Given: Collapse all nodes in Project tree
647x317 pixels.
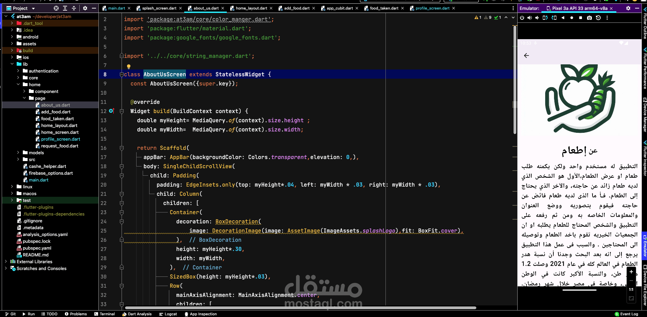Looking at the screenshot, I should pyautogui.click(x=74, y=8).
